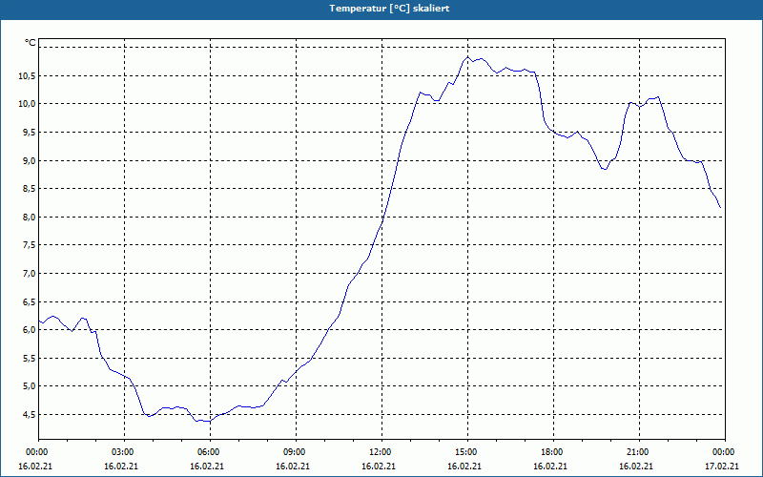763x477 pixels.
Task: Pick the 8,5 temperature axis label
Action: (29, 188)
